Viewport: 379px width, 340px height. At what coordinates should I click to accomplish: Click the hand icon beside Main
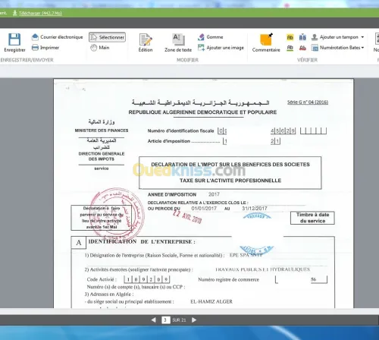tap(93, 48)
